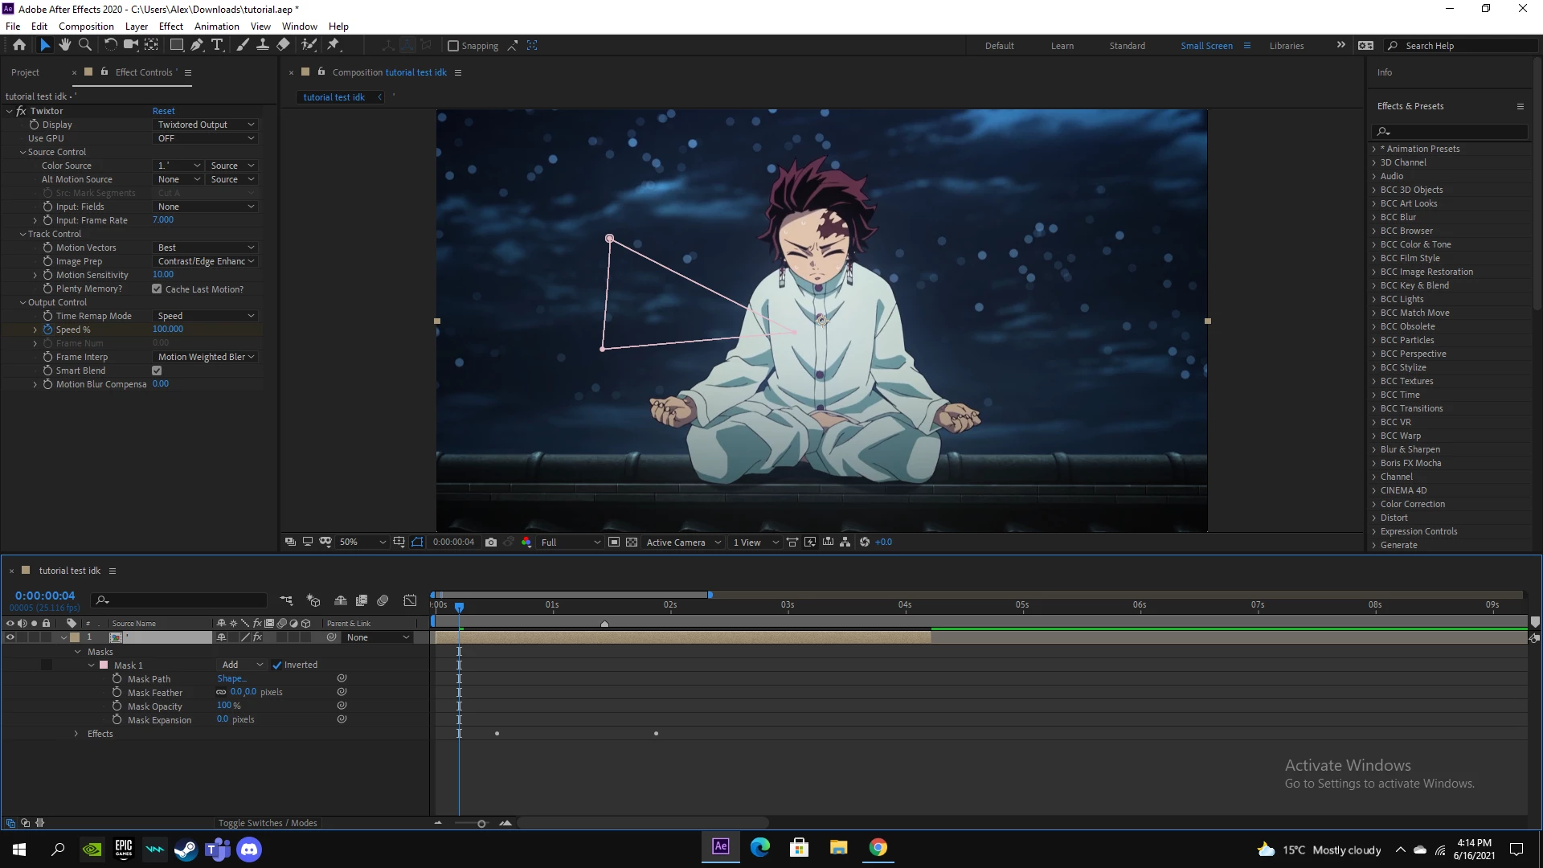Viewport: 1543px width, 868px height.
Task: Open the 50% magnification dropdown
Action: 362,542
